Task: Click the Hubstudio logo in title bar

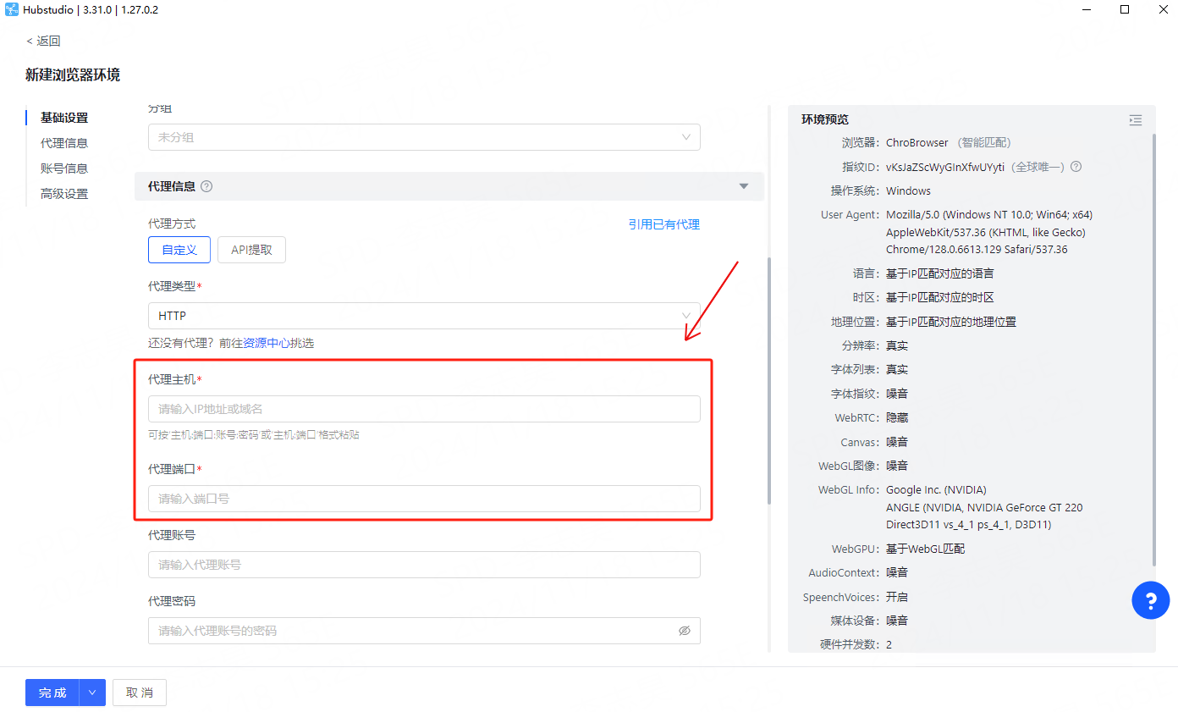Action: (x=11, y=10)
